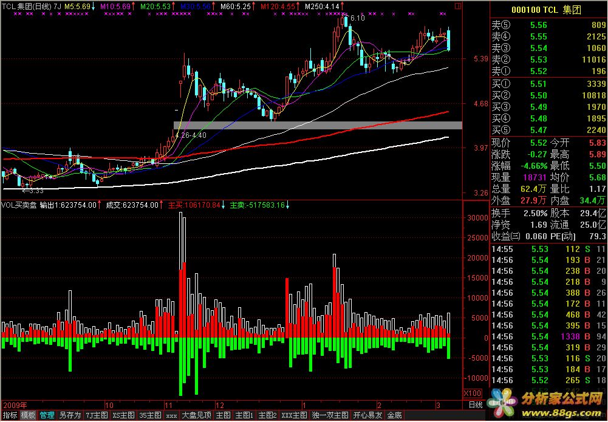Click the 日线 period label
Viewport: 608px width, 422px height.
[x=476, y=406]
